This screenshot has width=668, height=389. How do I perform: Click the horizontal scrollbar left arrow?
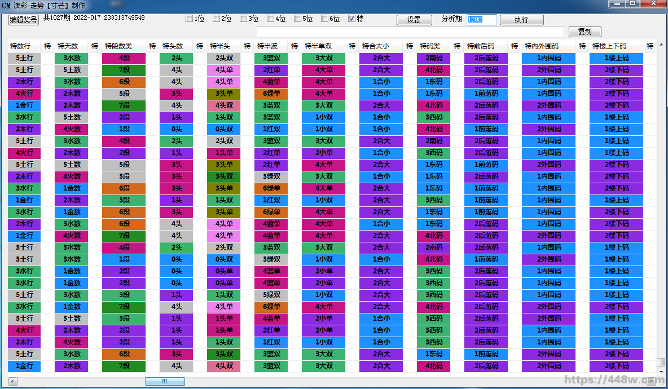(12, 381)
